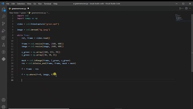This screenshot has height=109, width=193.
Task: Click on 'import numpy as np' line
Action: pyautogui.click(x=27, y=18)
